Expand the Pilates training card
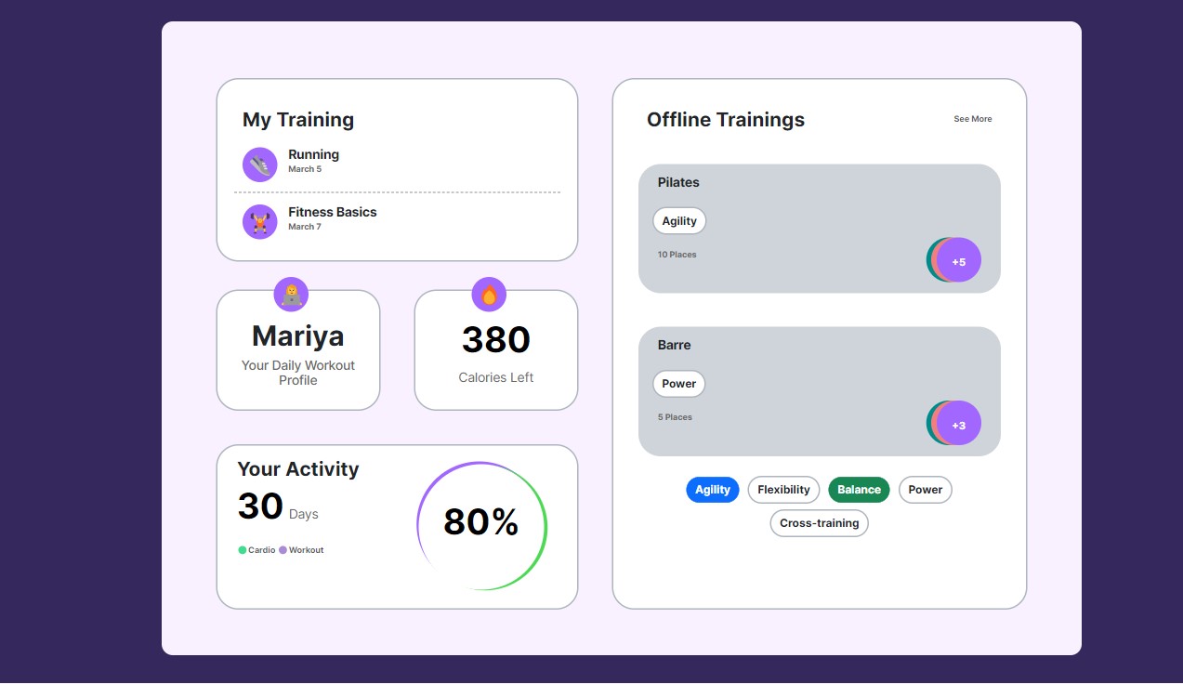1183x684 pixels. click(819, 228)
